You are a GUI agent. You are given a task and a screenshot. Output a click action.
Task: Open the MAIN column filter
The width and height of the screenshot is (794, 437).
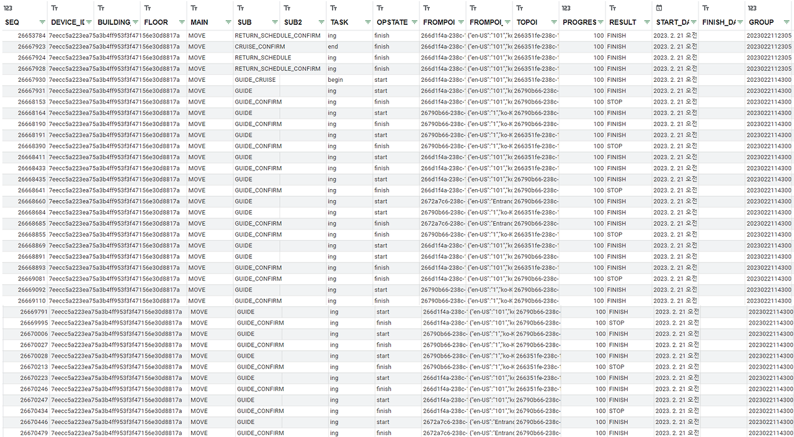pos(228,22)
